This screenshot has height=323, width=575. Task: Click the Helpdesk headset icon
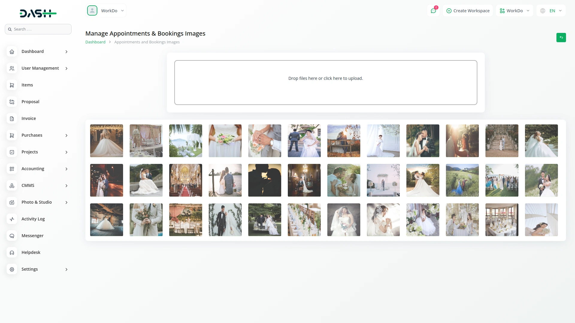point(12,253)
